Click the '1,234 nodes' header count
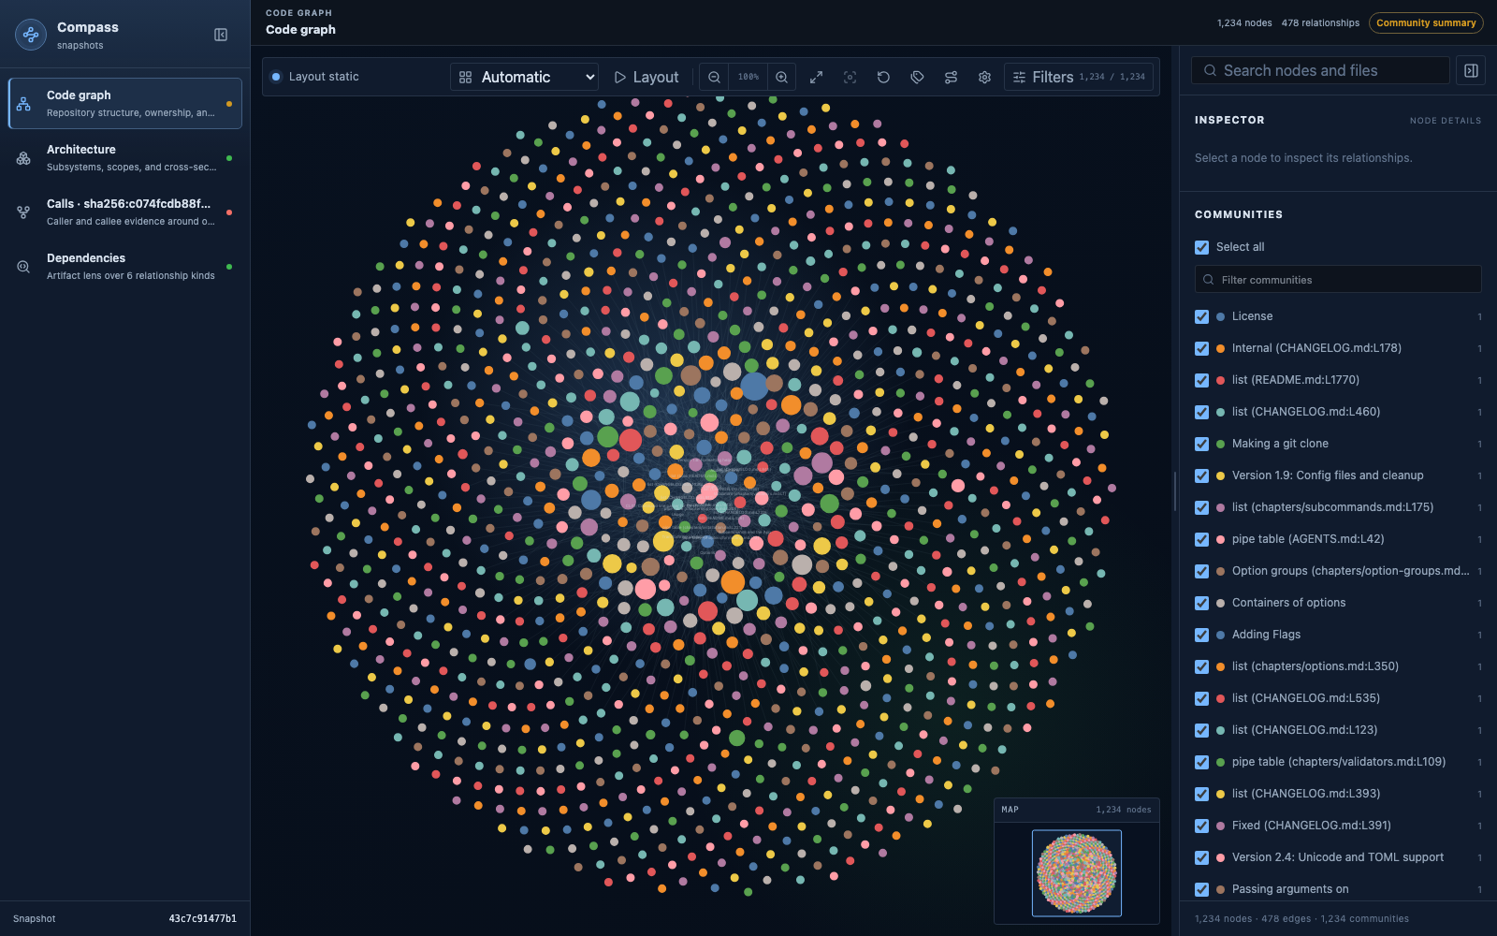The height and width of the screenshot is (936, 1497). coord(1244,22)
